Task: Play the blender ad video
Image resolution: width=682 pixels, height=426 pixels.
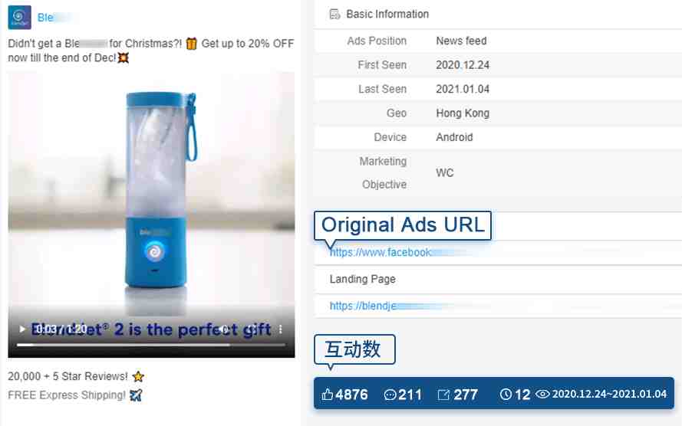Action: tap(21, 329)
